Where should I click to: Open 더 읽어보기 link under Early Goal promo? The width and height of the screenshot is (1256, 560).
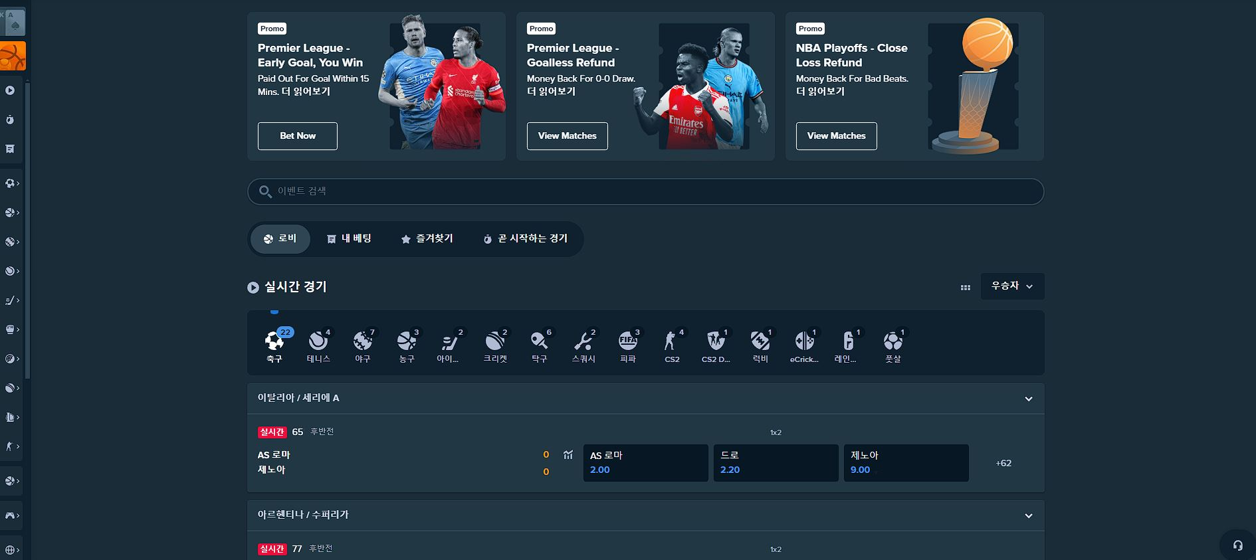[306, 92]
